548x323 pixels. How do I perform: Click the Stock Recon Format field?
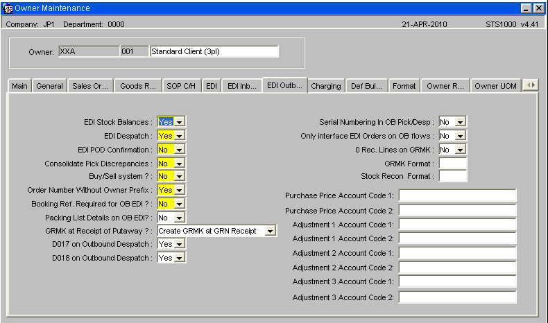click(452, 176)
